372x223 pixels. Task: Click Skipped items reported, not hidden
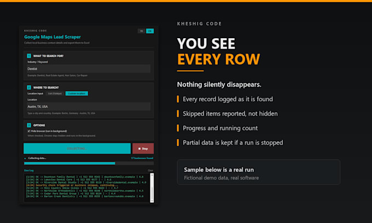(x=230, y=114)
